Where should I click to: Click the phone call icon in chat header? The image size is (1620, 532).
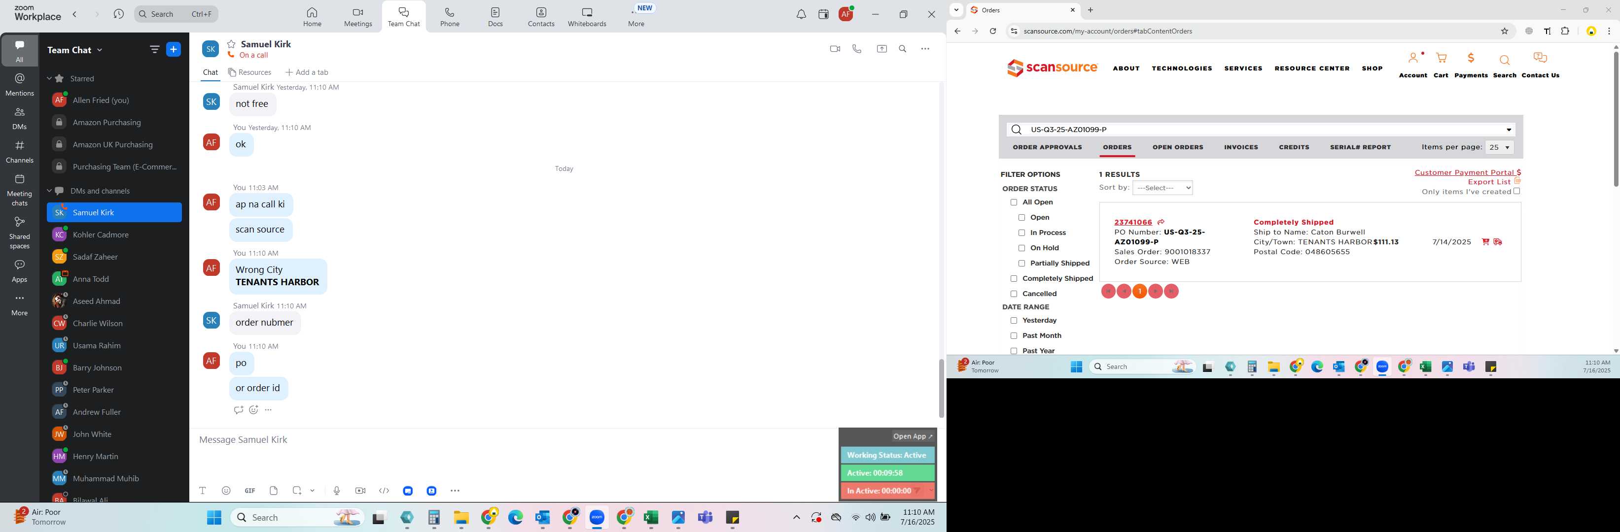(x=856, y=49)
